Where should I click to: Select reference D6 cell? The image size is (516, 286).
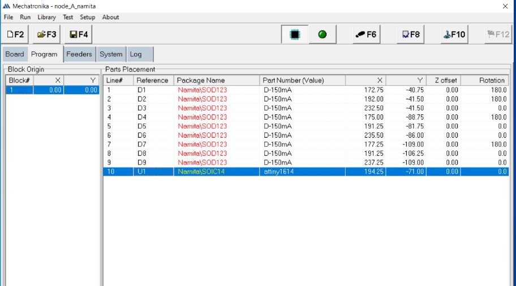click(153, 135)
